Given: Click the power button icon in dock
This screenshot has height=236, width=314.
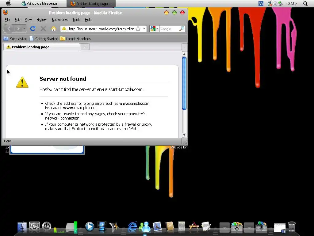Looking at the screenshot, I should click(x=47, y=226).
